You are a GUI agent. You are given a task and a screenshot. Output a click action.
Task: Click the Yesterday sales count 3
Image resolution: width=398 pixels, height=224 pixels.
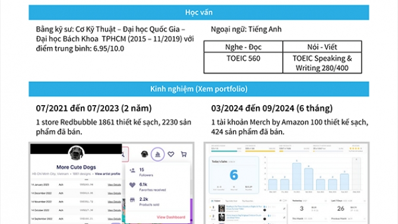[302, 209]
